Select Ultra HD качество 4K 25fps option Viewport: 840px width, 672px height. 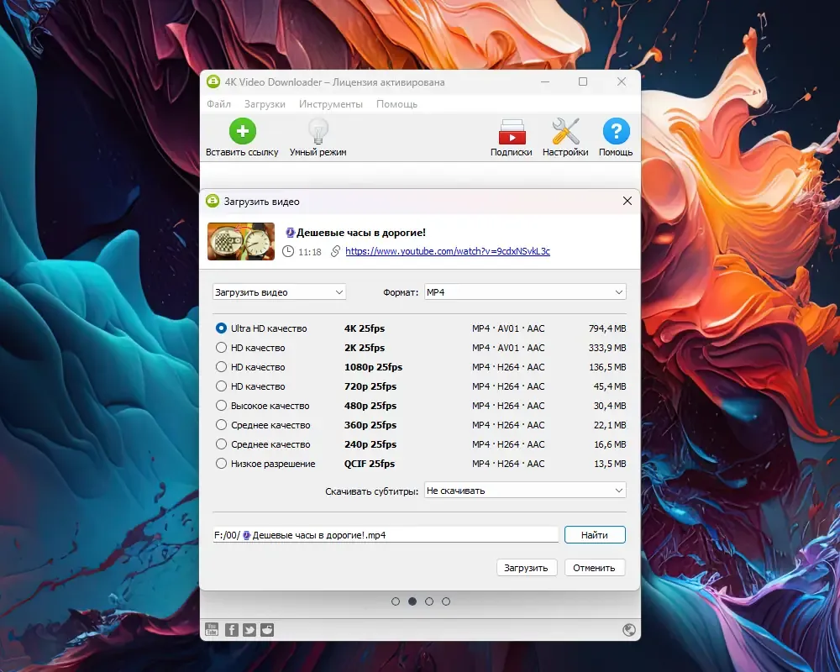221,328
